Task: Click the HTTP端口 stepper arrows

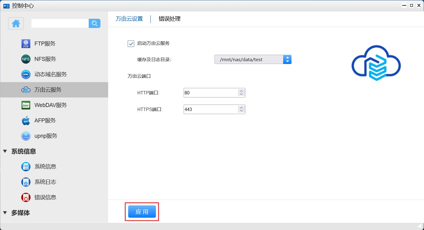Action: tap(241, 93)
